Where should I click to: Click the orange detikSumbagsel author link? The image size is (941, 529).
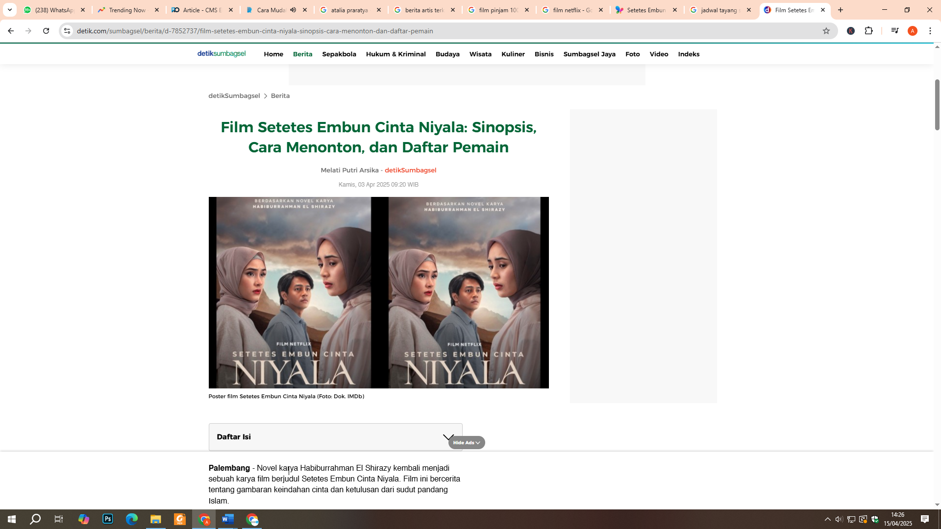click(x=410, y=170)
